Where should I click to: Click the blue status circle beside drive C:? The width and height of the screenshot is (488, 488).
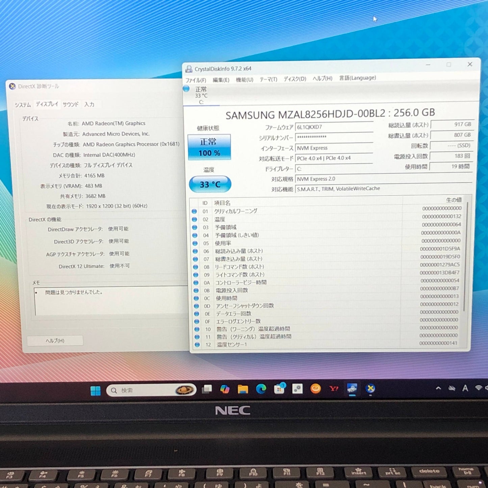click(x=186, y=89)
